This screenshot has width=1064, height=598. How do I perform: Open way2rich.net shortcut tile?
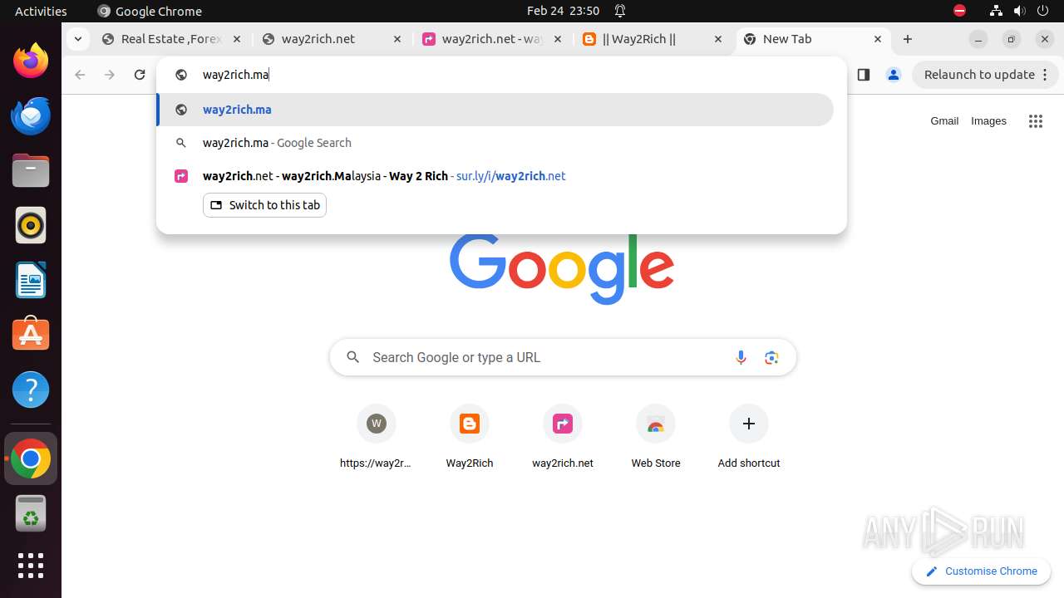pyautogui.click(x=563, y=439)
